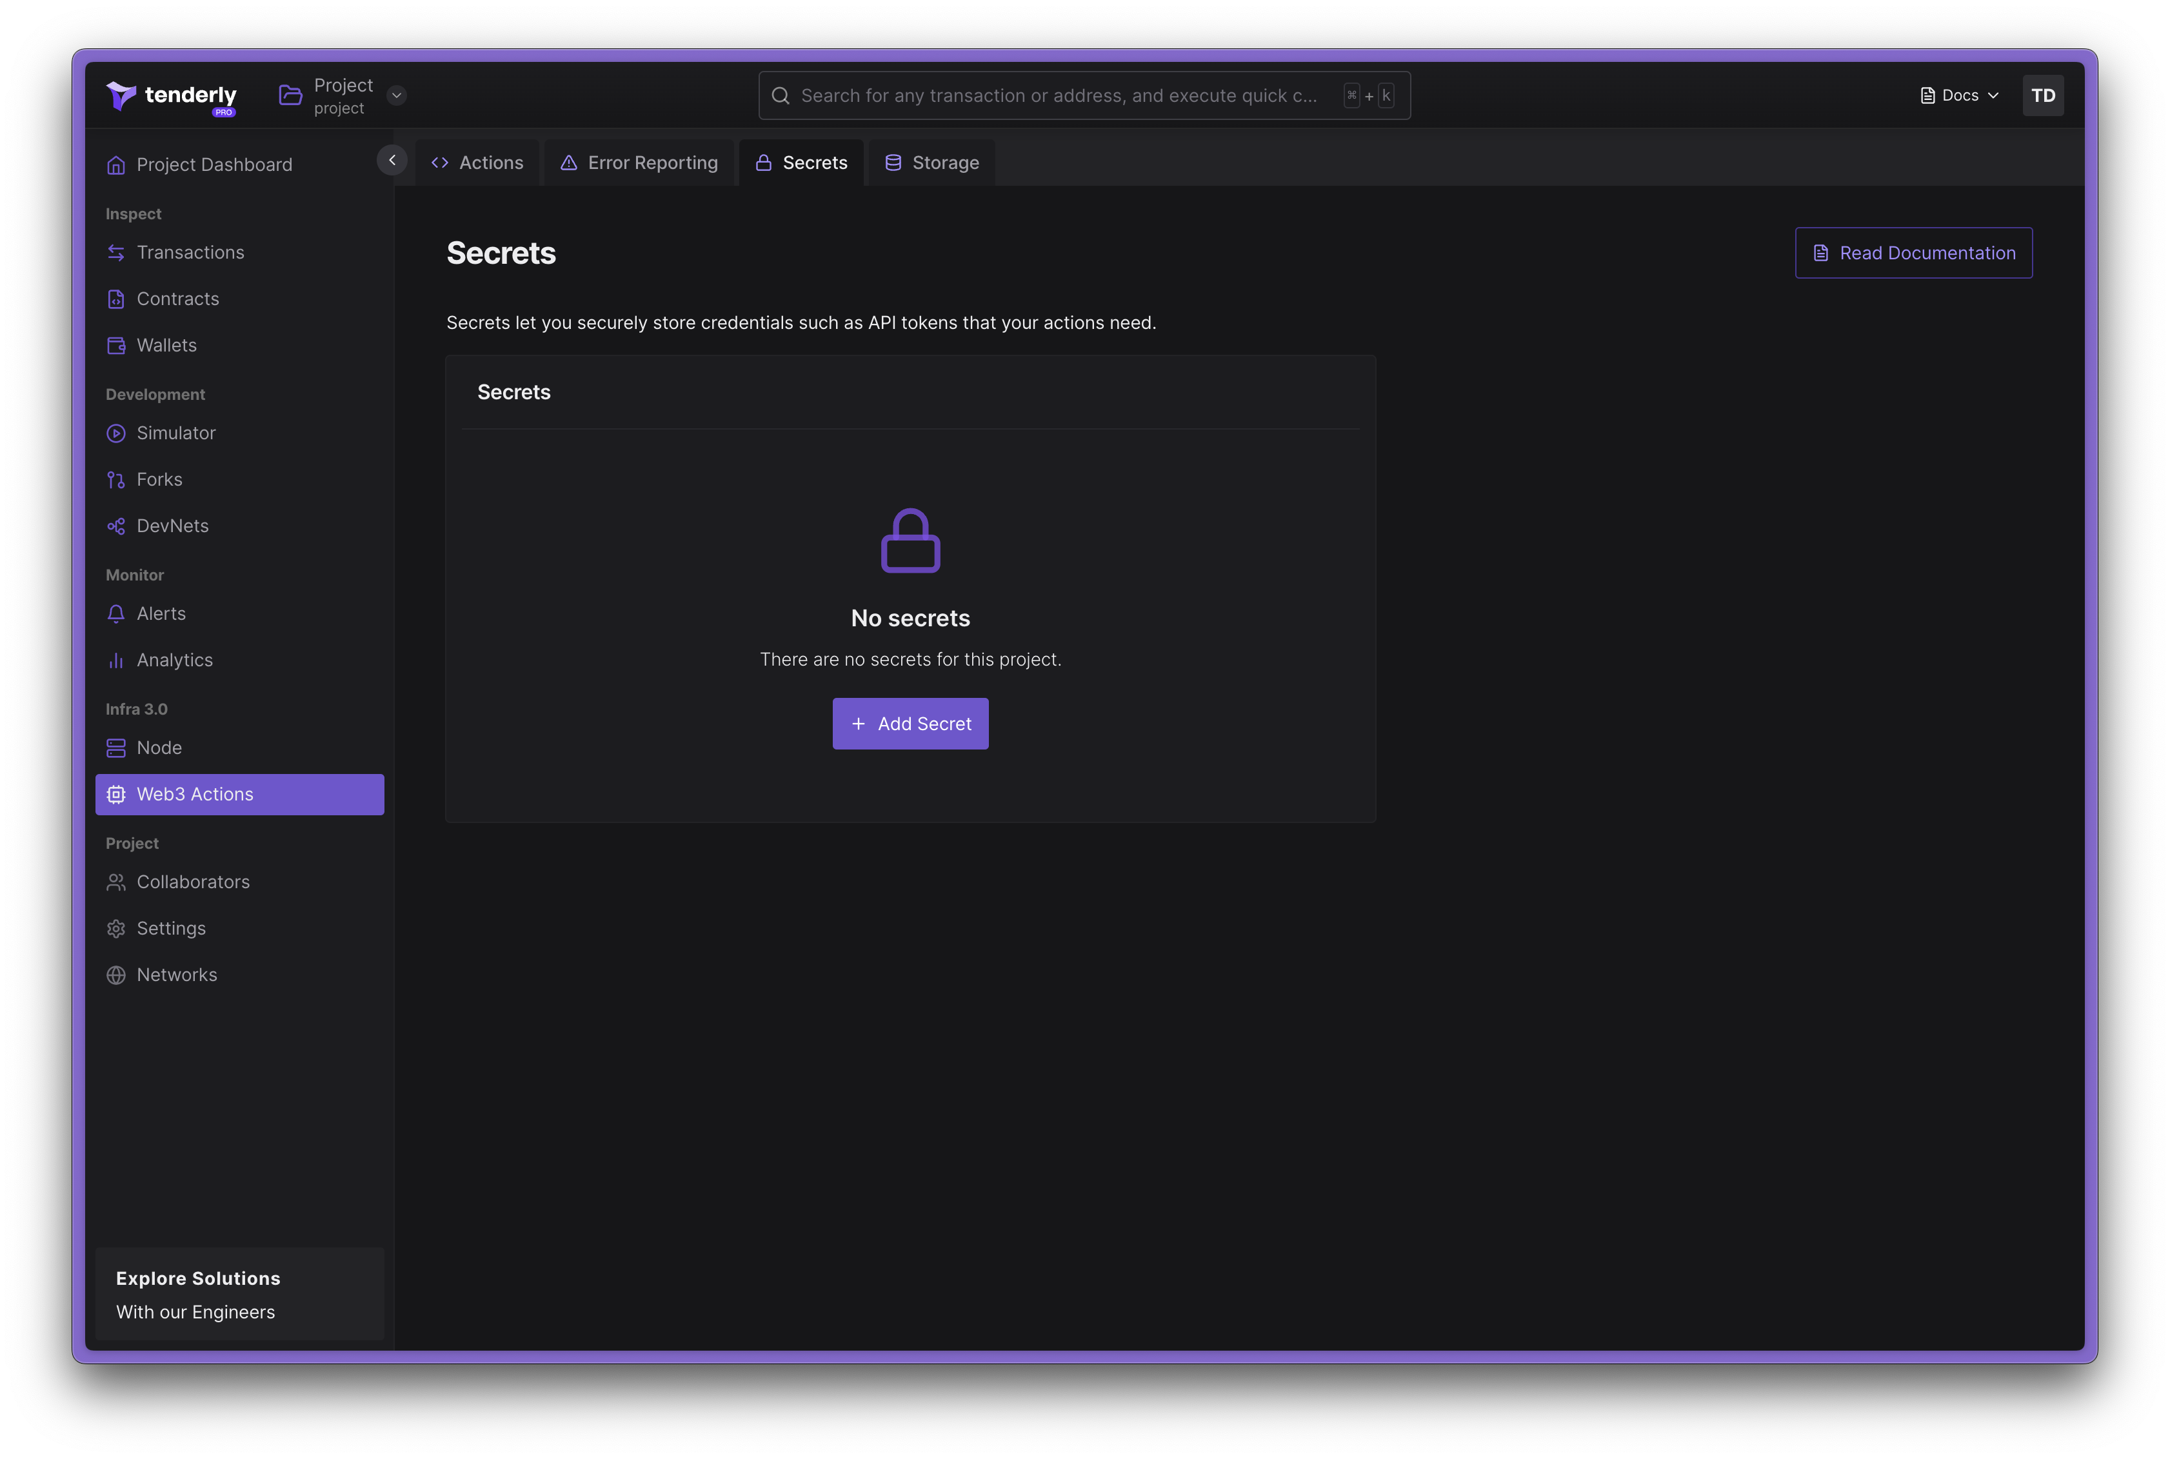
Task: Click the Forks branch icon
Action: [x=115, y=479]
